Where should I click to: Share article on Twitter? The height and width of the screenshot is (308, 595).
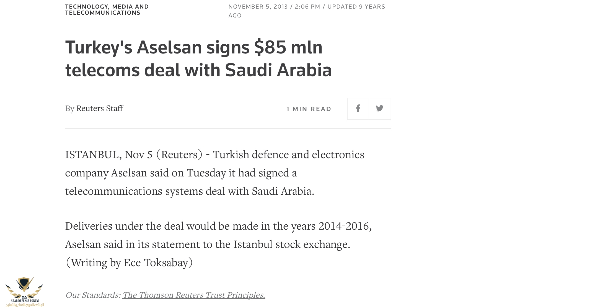click(x=380, y=109)
